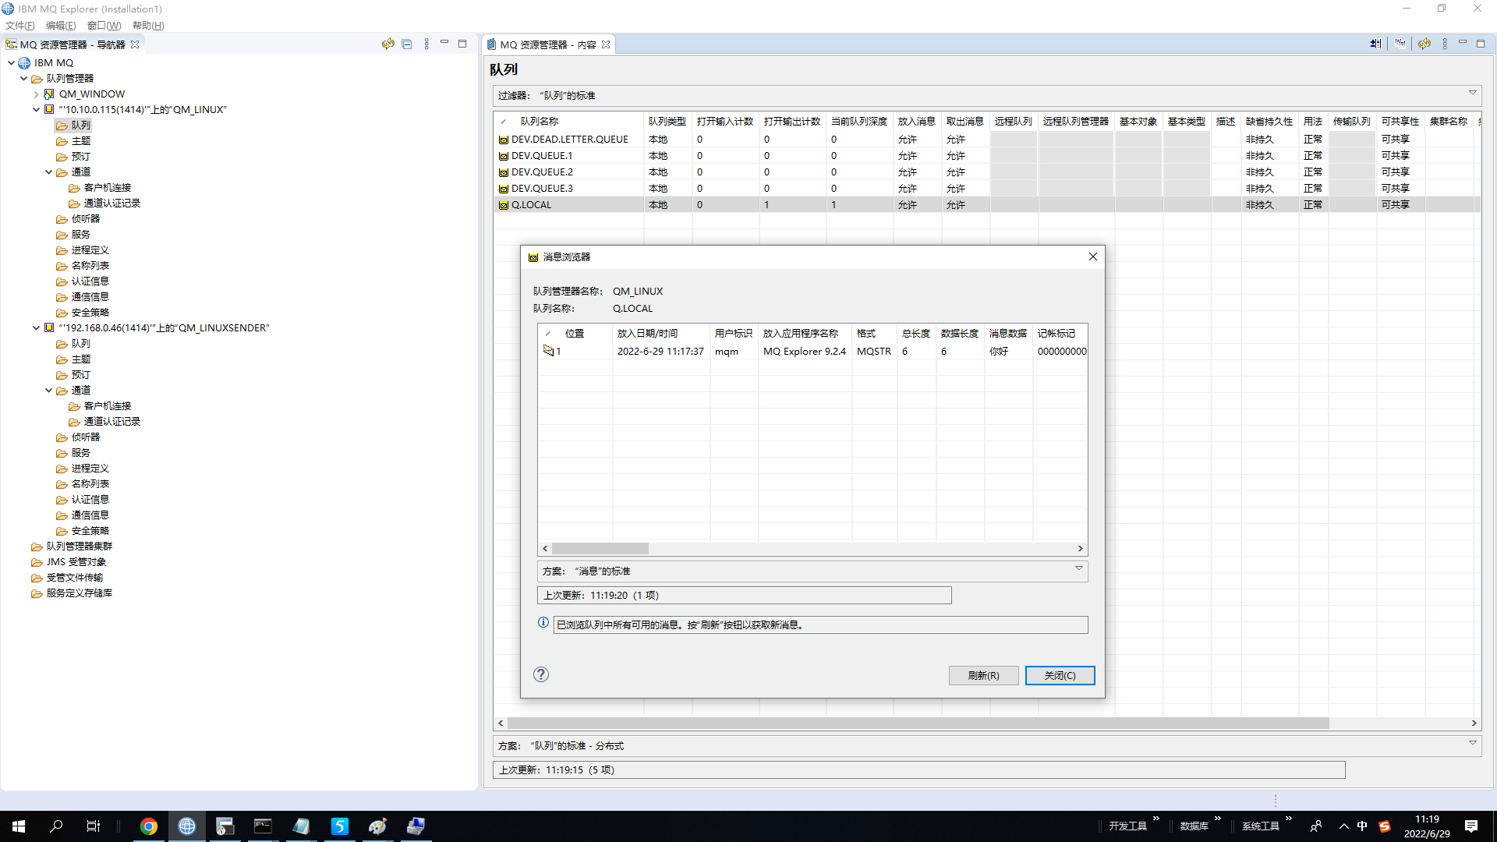Collapse the QM_LINUX queue manager node
1497x842 pixels.
(36, 110)
